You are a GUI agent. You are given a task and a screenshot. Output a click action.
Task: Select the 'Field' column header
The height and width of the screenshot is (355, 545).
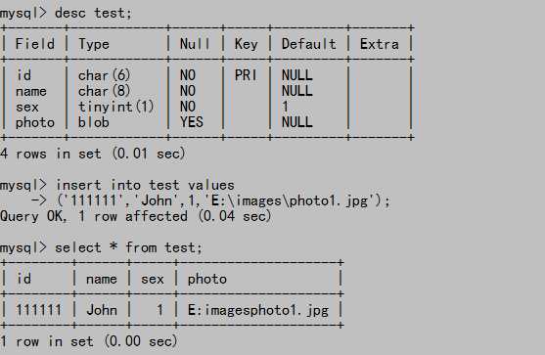pos(35,44)
